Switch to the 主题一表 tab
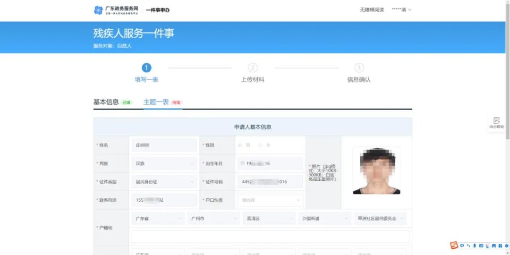Screen dimensions: 510x255 click(156, 102)
